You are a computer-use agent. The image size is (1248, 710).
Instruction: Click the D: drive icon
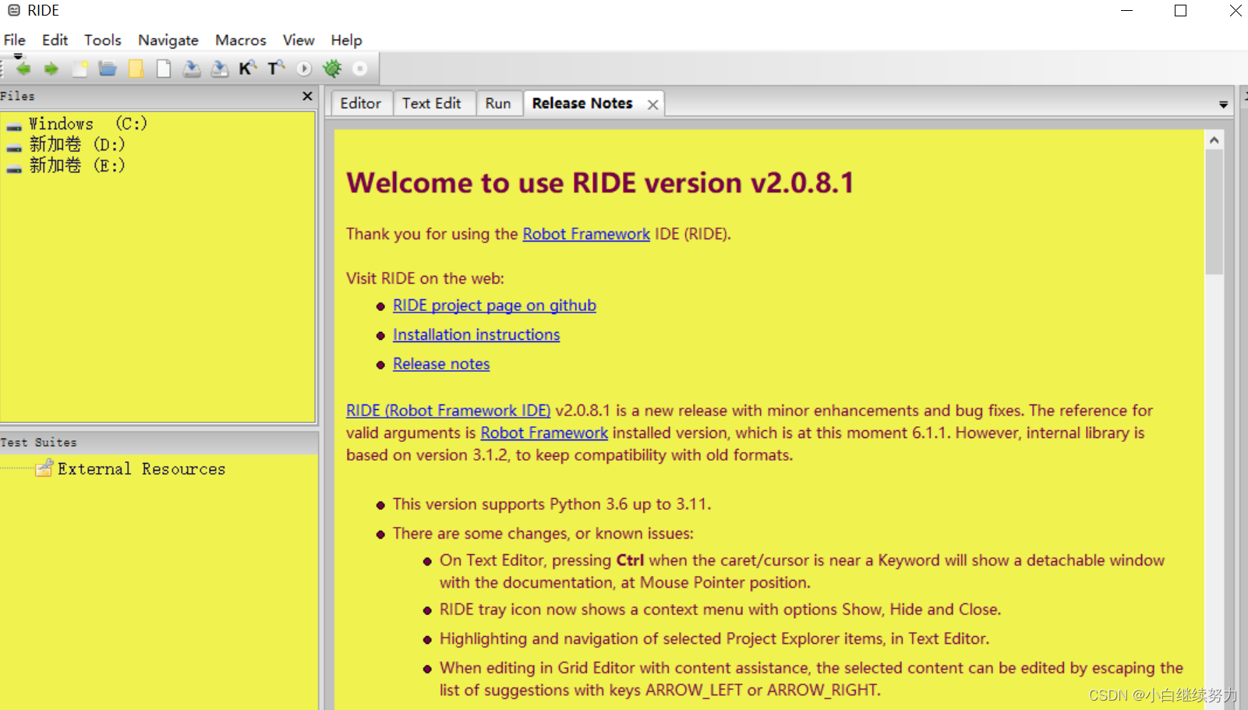[14, 147]
